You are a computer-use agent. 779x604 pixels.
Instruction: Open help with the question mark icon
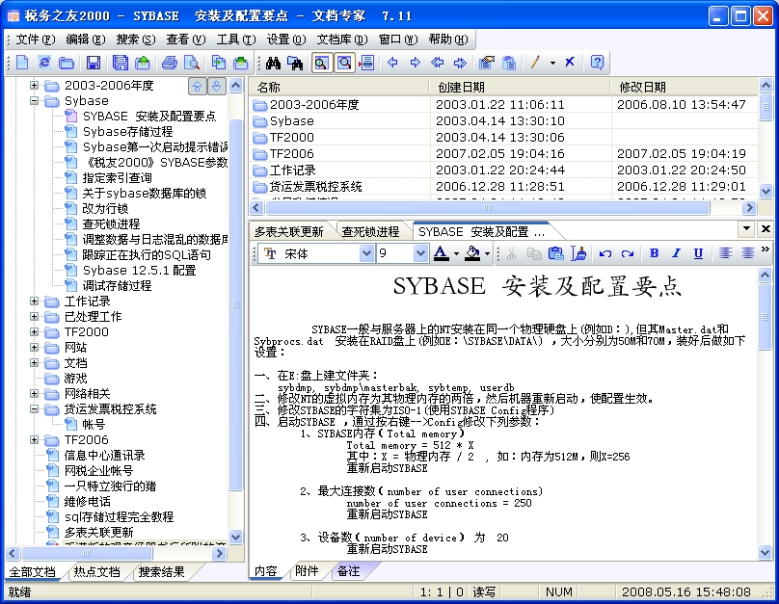point(597,63)
